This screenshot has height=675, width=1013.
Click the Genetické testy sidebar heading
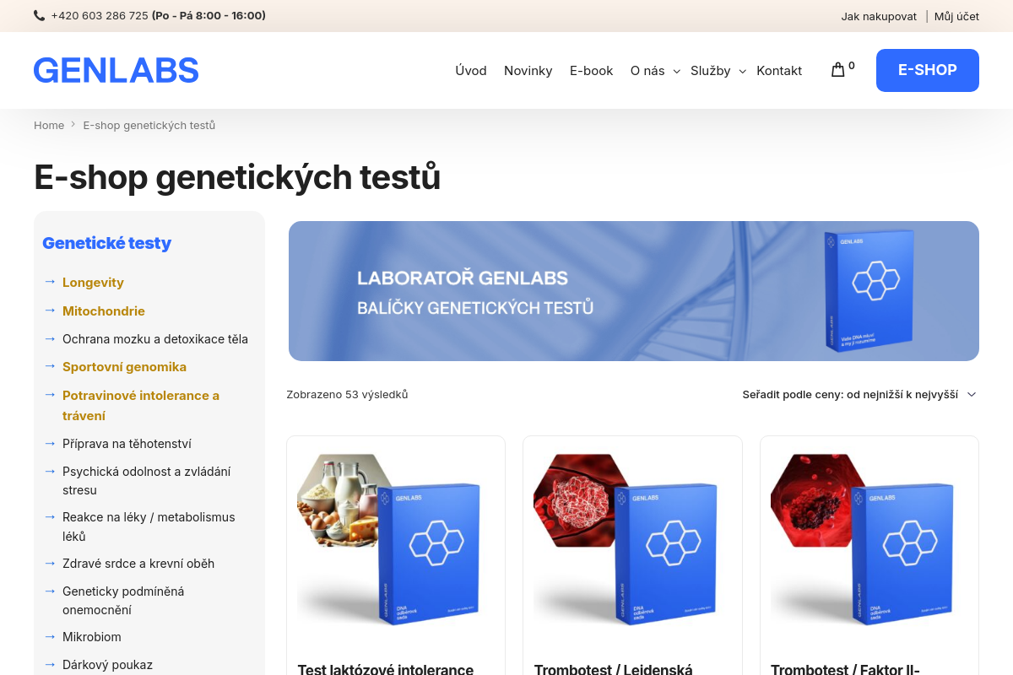point(107,243)
